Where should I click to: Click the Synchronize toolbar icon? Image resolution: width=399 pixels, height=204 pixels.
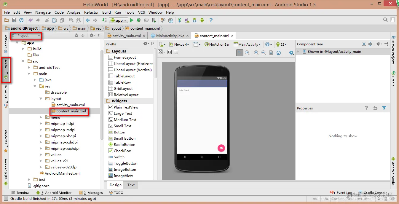(x=21, y=20)
